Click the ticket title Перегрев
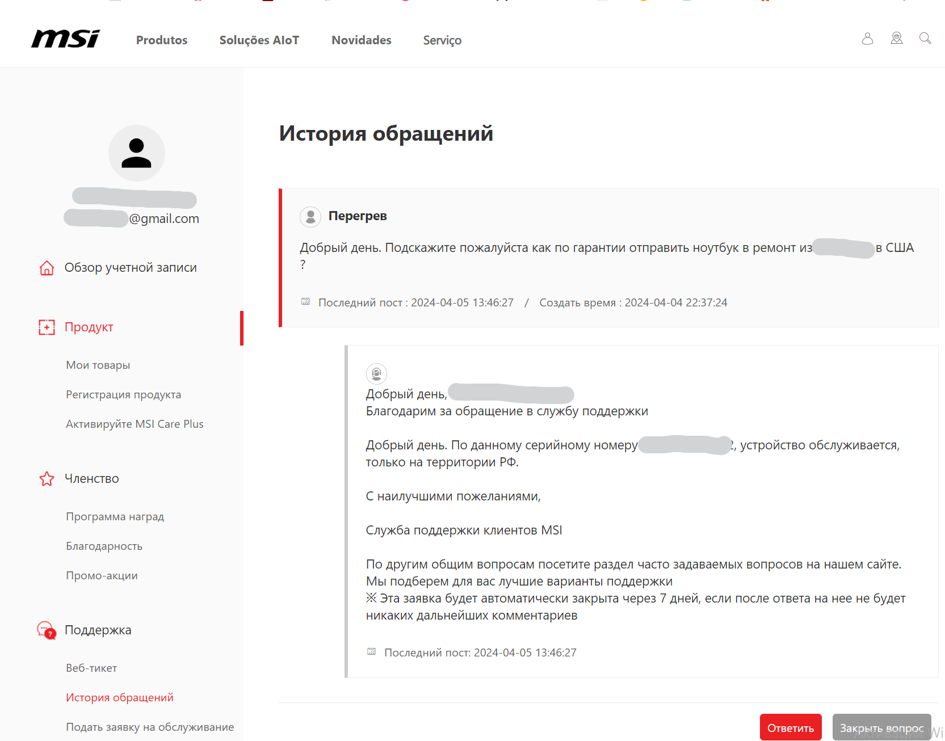Image resolution: width=945 pixels, height=741 pixels. tap(358, 216)
